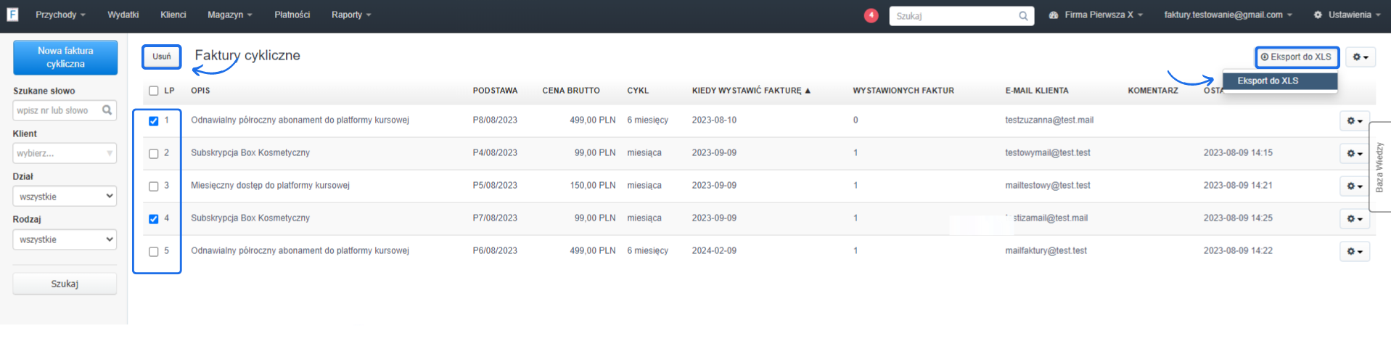Click the timestamp 2023-08-09 14:15
Viewport: 1391px width, 341px height.
click(x=1238, y=153)
